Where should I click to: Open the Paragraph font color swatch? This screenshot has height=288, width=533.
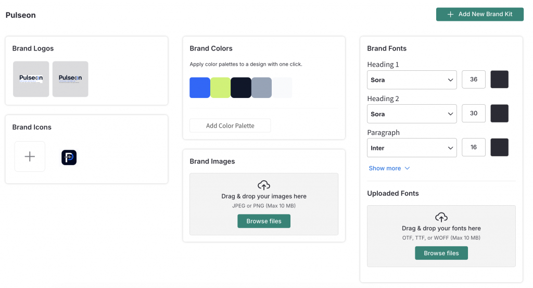[499, 147]
